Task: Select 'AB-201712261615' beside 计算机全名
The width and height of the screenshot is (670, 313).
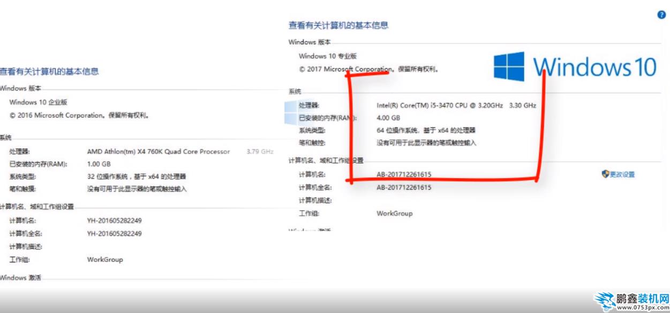Action: 404,188
